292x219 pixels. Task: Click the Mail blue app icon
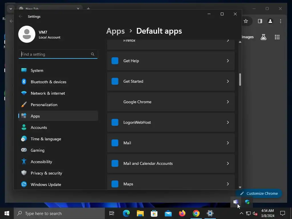[115, 143]
